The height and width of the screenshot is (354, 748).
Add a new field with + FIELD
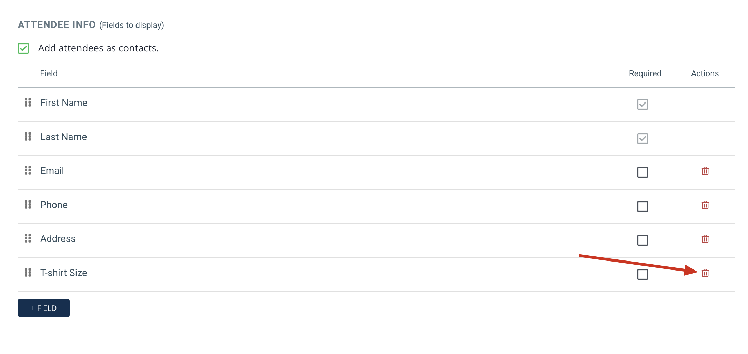point(44,308)
